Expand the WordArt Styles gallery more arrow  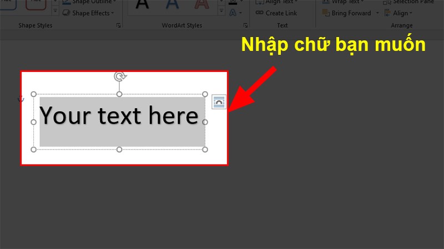coord(221,12)
